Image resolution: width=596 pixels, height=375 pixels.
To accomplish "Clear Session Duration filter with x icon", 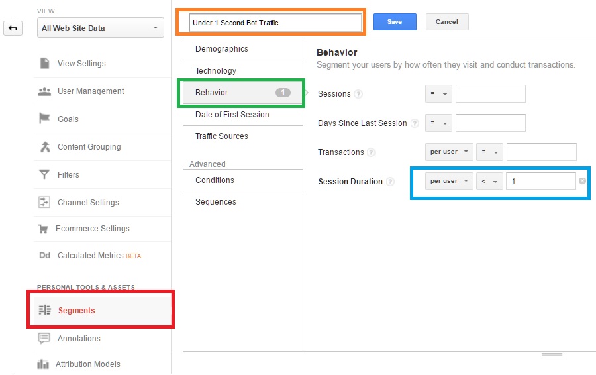I will point(583,181).
